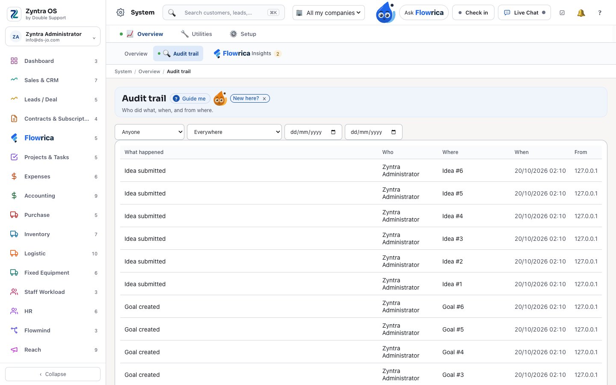Open the All my companies dropdown
The width and height of the screenshot is (616, 385).
click(329, 13)
